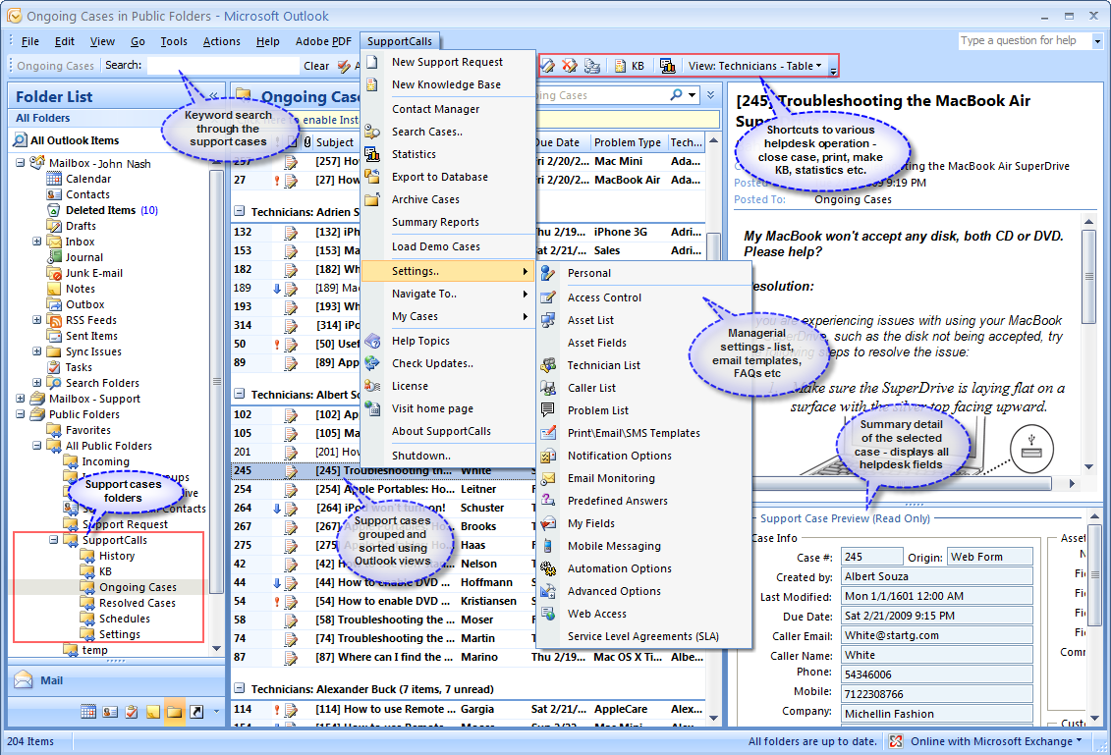Click the Archive Cases folder icon
This screenshot has height=755, width=1111.
(x=371, y=199)
